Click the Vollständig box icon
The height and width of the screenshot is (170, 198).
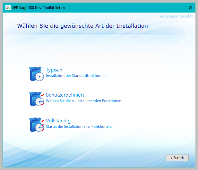pyautogui.click(x=37, y=125)
